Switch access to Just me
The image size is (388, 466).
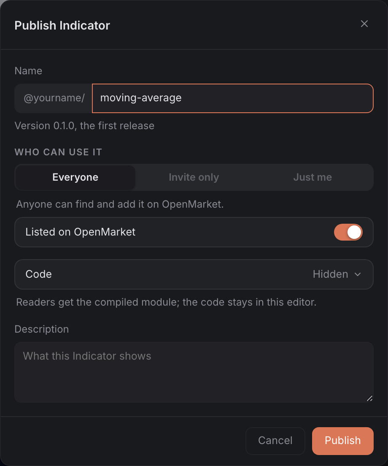313,177
